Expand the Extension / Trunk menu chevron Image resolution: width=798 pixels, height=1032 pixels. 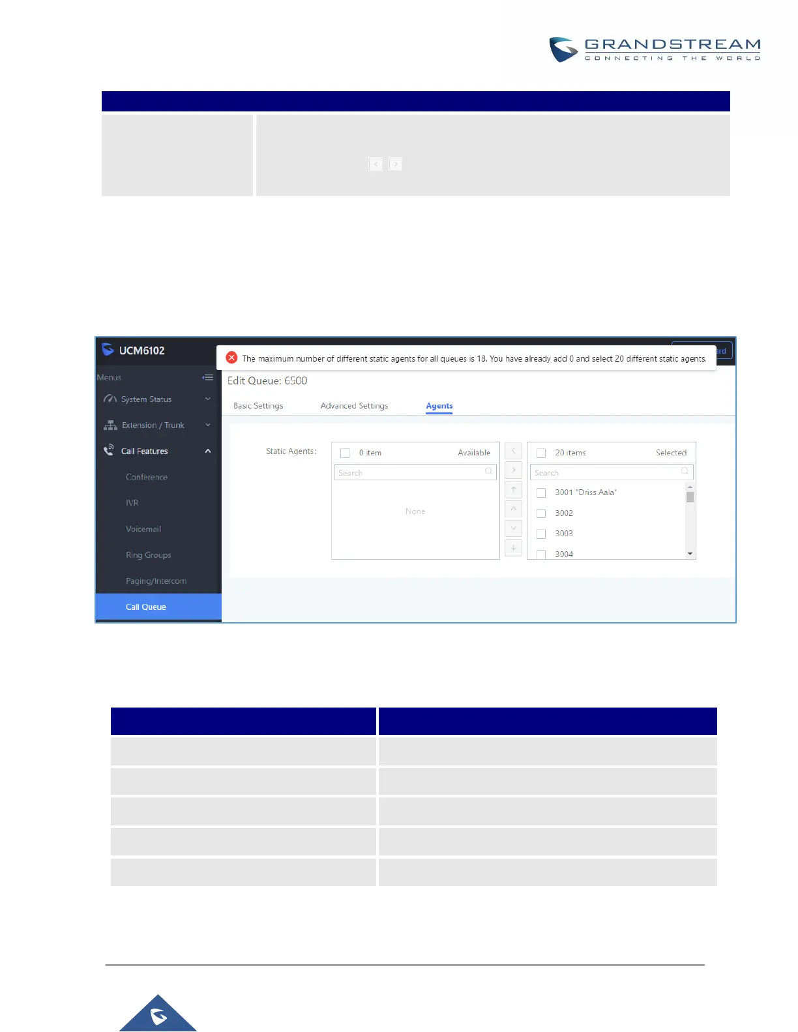(x=208, y=425)
